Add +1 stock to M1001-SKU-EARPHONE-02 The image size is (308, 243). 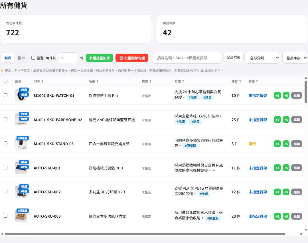pos(277,120)
